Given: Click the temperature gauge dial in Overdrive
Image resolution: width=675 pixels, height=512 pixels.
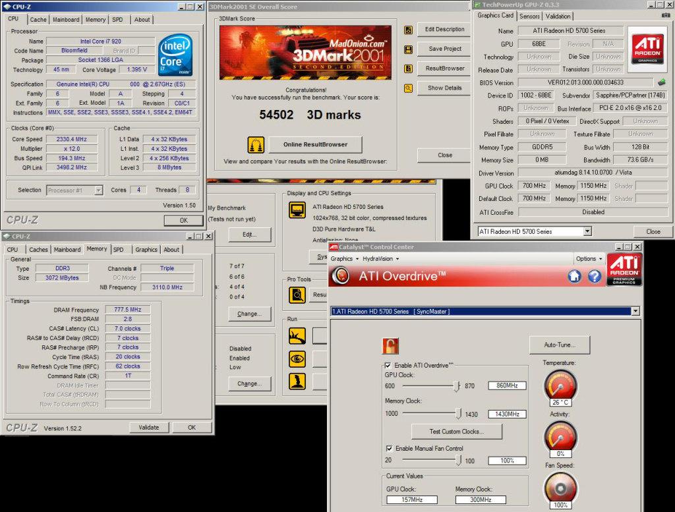Looking at the screenshot, I should (x=560, y=385).
